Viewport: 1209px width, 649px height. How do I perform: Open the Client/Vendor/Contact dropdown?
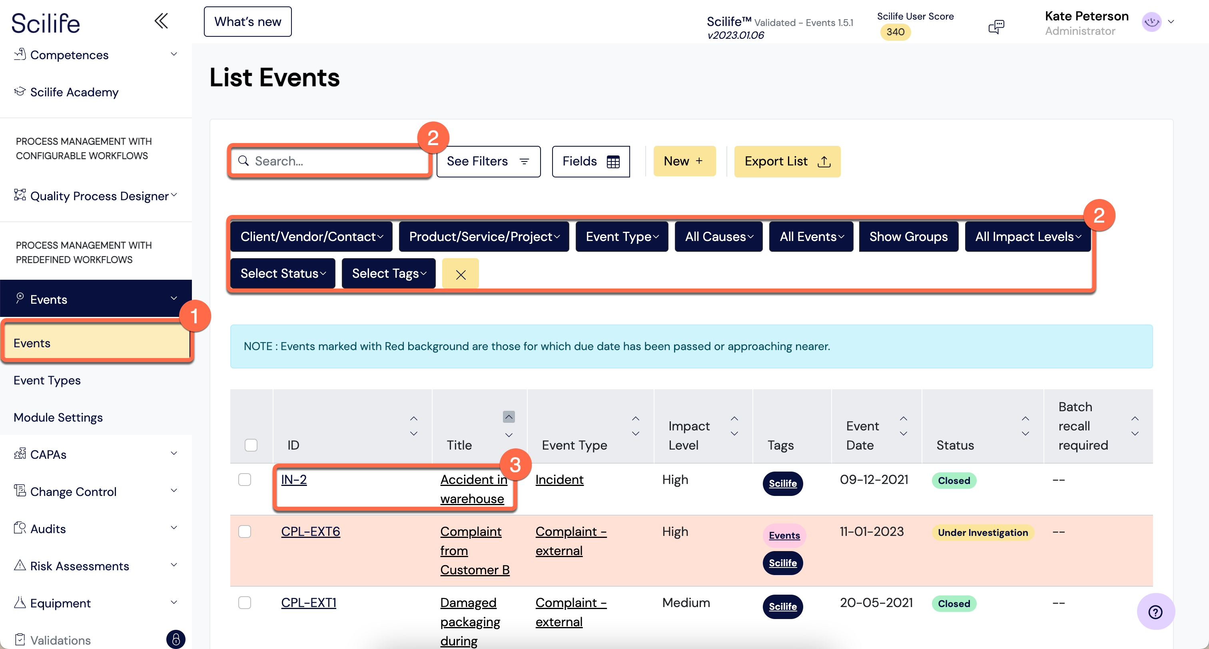coord(311,237)
